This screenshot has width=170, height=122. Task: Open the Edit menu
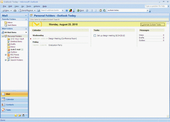pos(10,6)
